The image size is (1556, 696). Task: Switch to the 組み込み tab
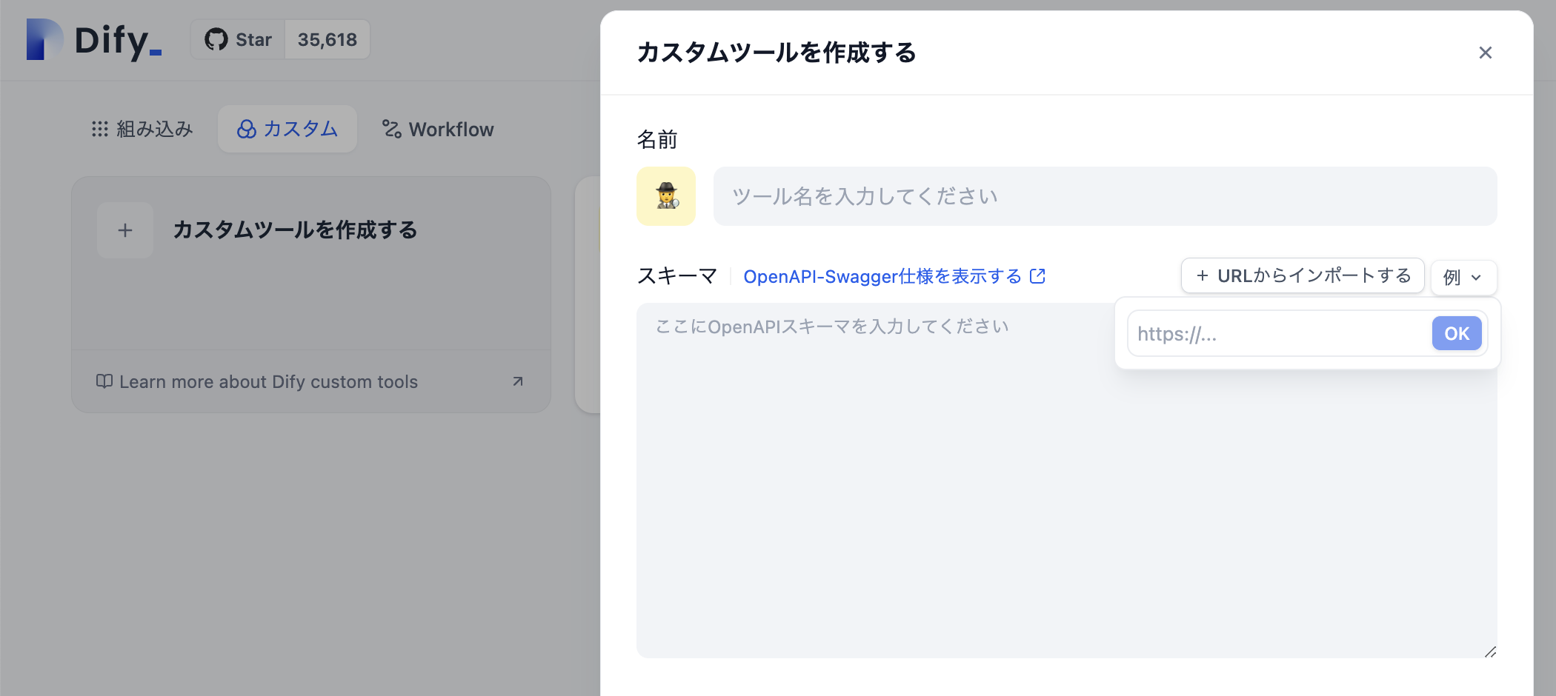pyautogui.click(x=141, y=129)
